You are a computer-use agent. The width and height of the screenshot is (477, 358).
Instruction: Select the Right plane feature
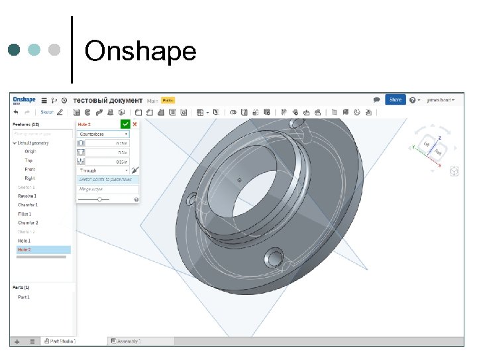[x=30, y=178]
